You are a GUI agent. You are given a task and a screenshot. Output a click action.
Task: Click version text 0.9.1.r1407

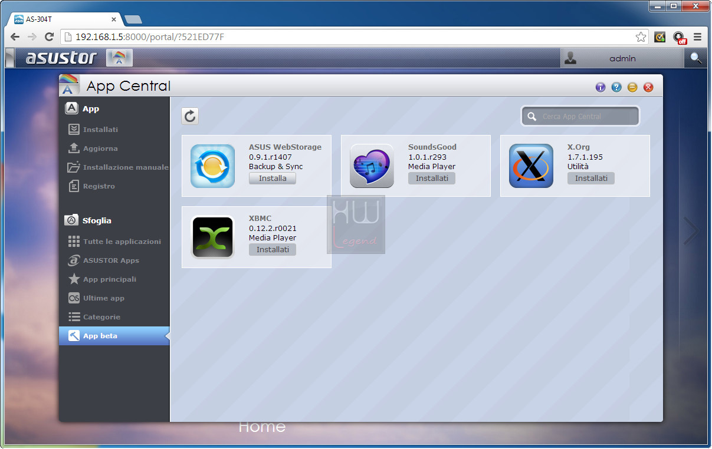270,157
